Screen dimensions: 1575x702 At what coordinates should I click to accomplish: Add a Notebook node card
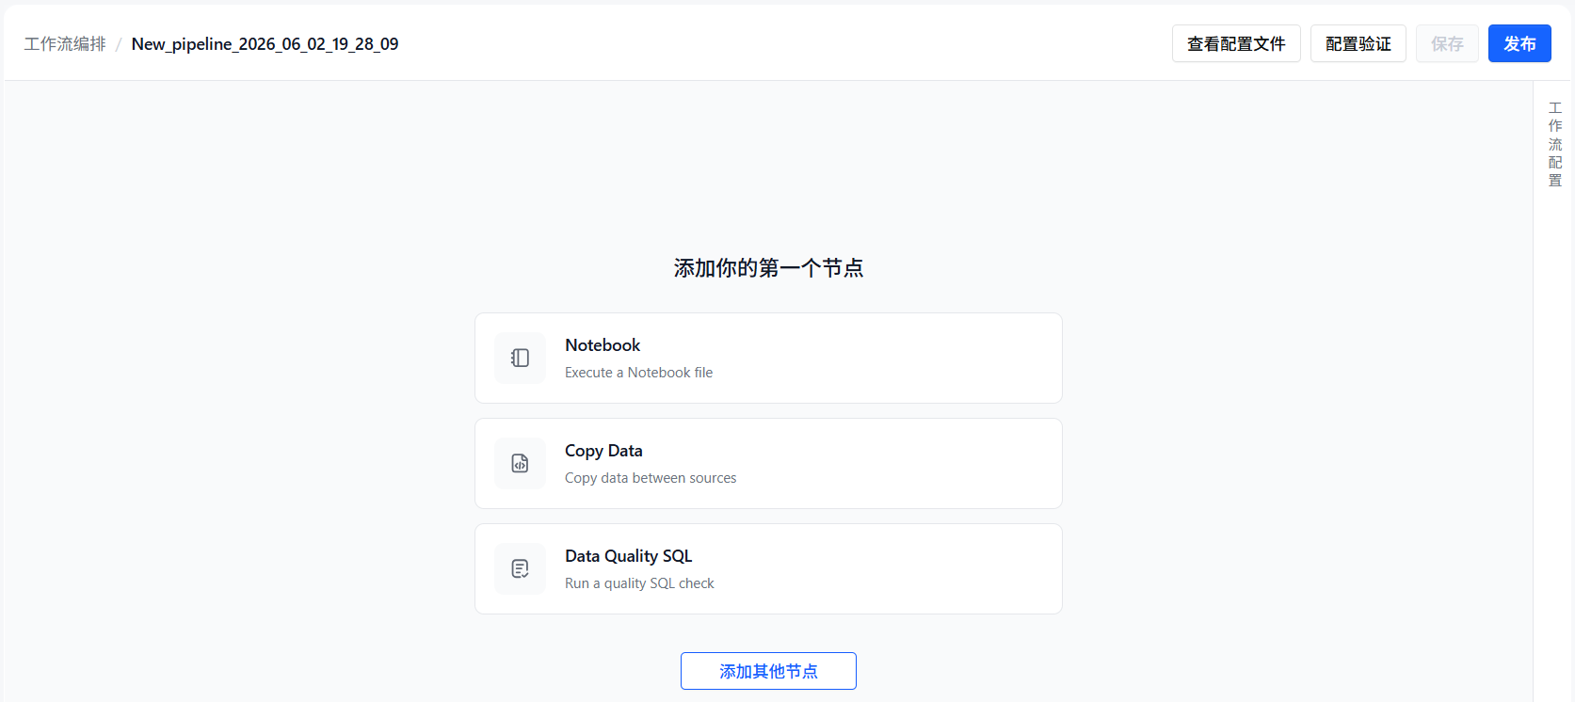coord(768,358)
